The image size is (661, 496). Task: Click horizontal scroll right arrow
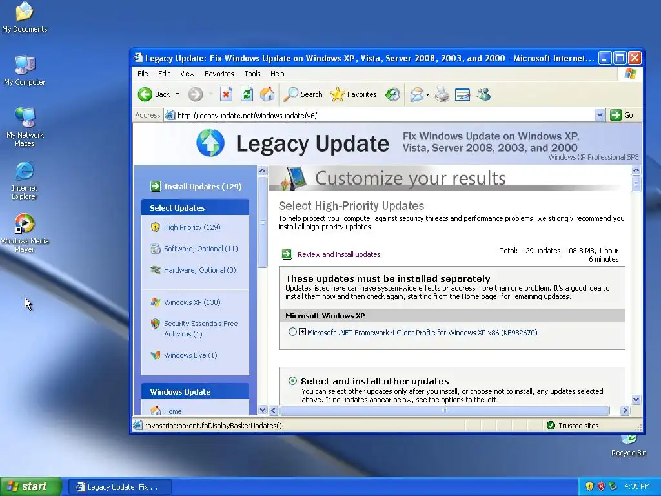coord(625,410)
